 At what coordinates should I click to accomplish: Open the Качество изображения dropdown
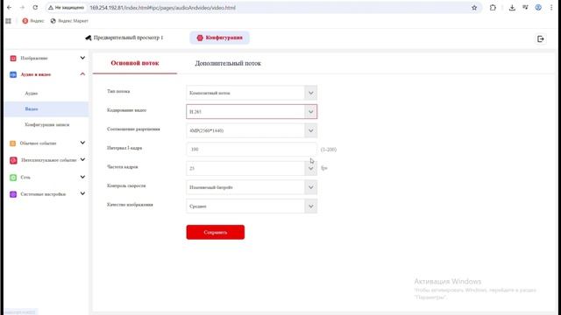coord(252,206)
